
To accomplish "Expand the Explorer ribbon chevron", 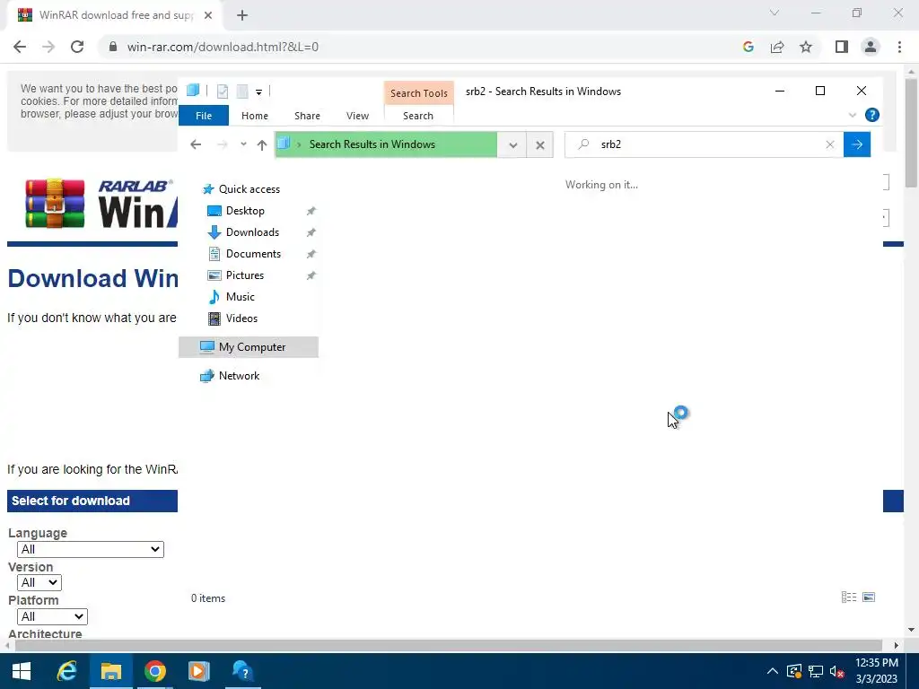I will [x=853, y=115].
